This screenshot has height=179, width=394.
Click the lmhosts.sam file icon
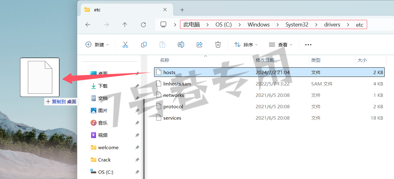coord(159,84)
